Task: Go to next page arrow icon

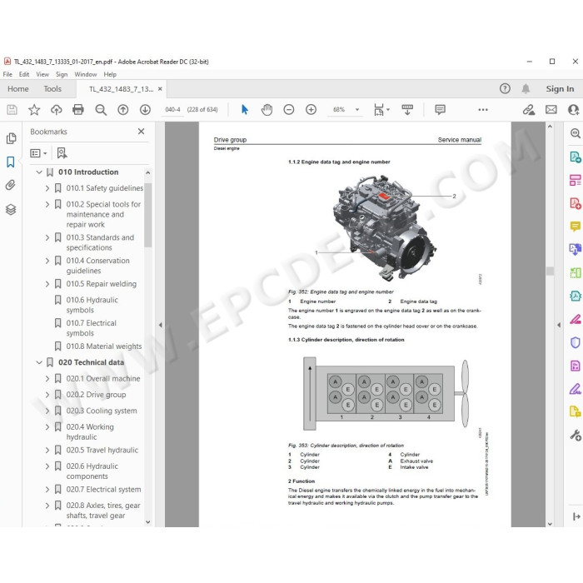Action: pyautogui.click(x=145, y=110)
